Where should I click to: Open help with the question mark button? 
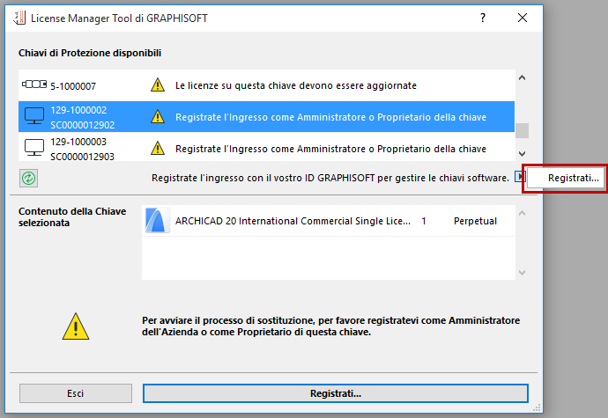pos(483,18)
